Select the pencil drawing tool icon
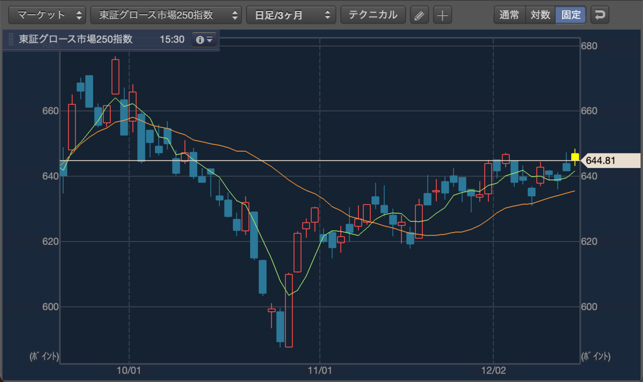 420,15
